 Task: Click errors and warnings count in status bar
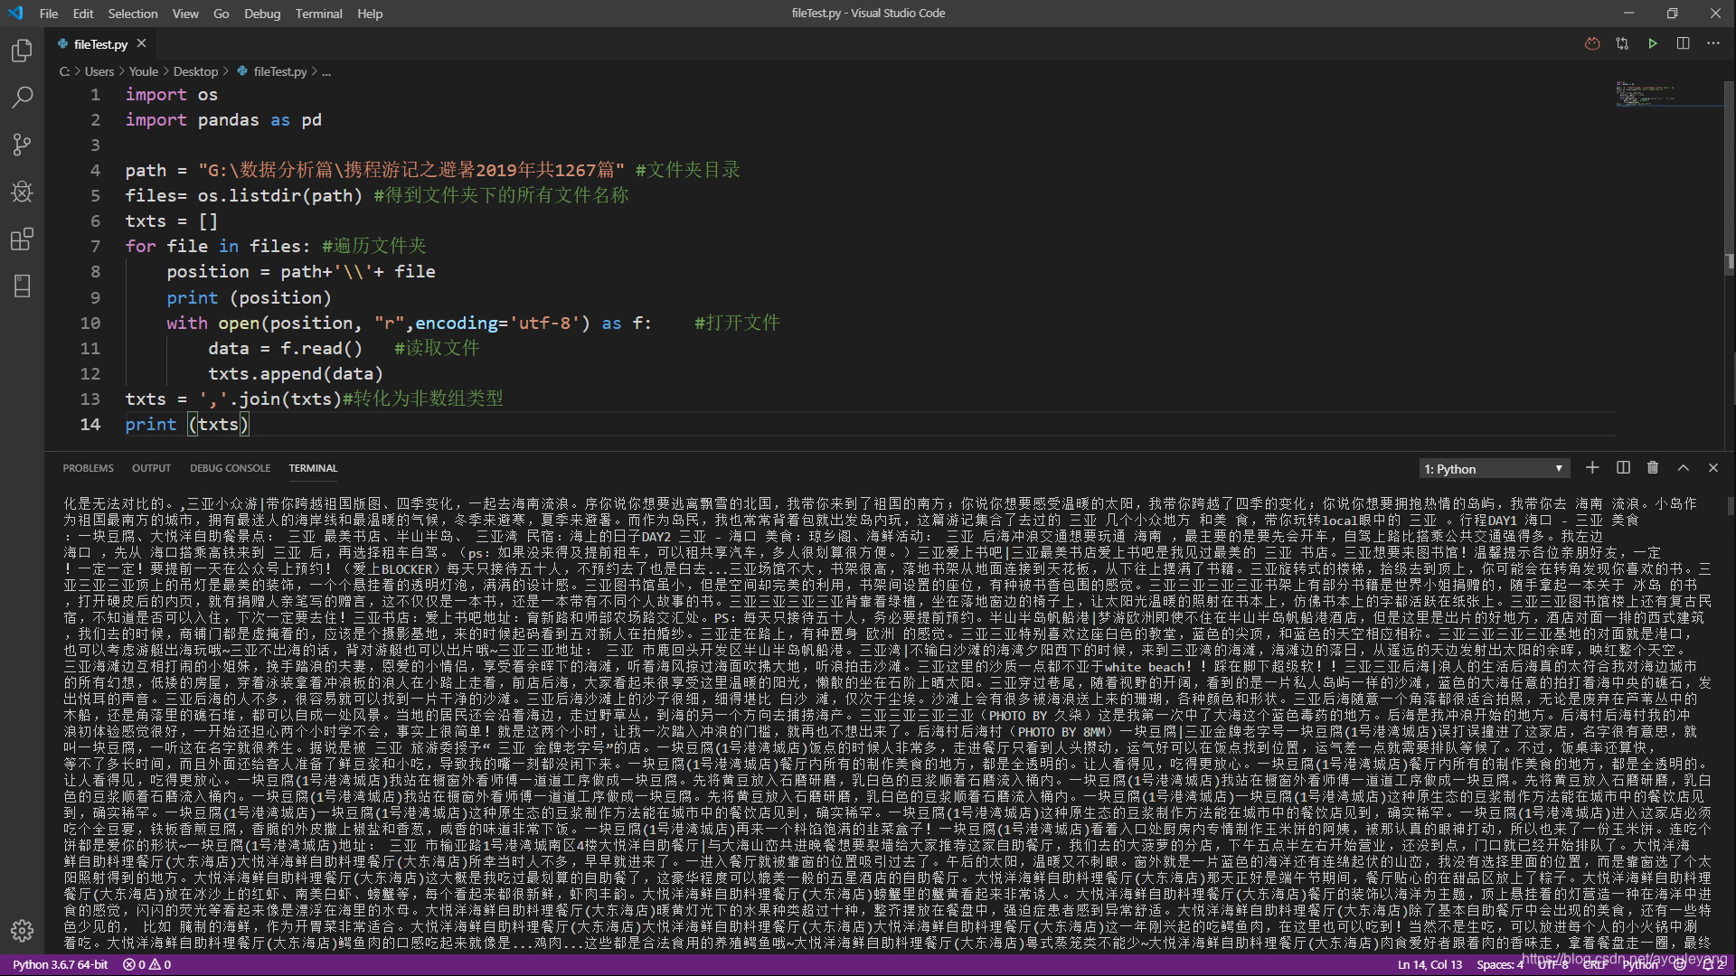147,964
